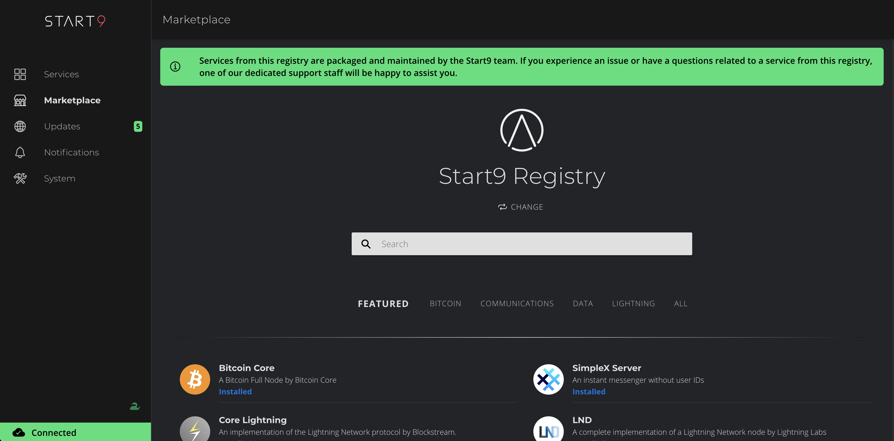Switch to the ALL category tab
The width and height of the screenshot is (894, 441).
[x=680, y=303]
